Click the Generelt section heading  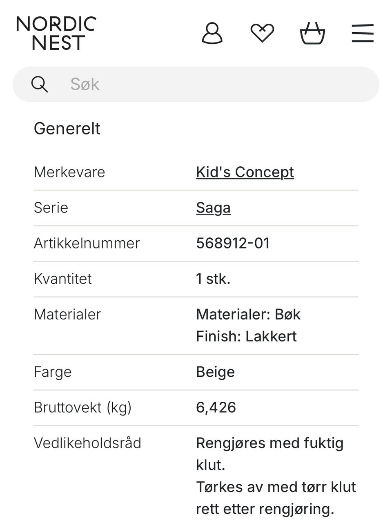(67, 128)
